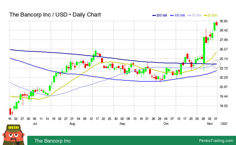Click the 19.44 price axis label
The image size is (236, 145).
tap(223, 96)
